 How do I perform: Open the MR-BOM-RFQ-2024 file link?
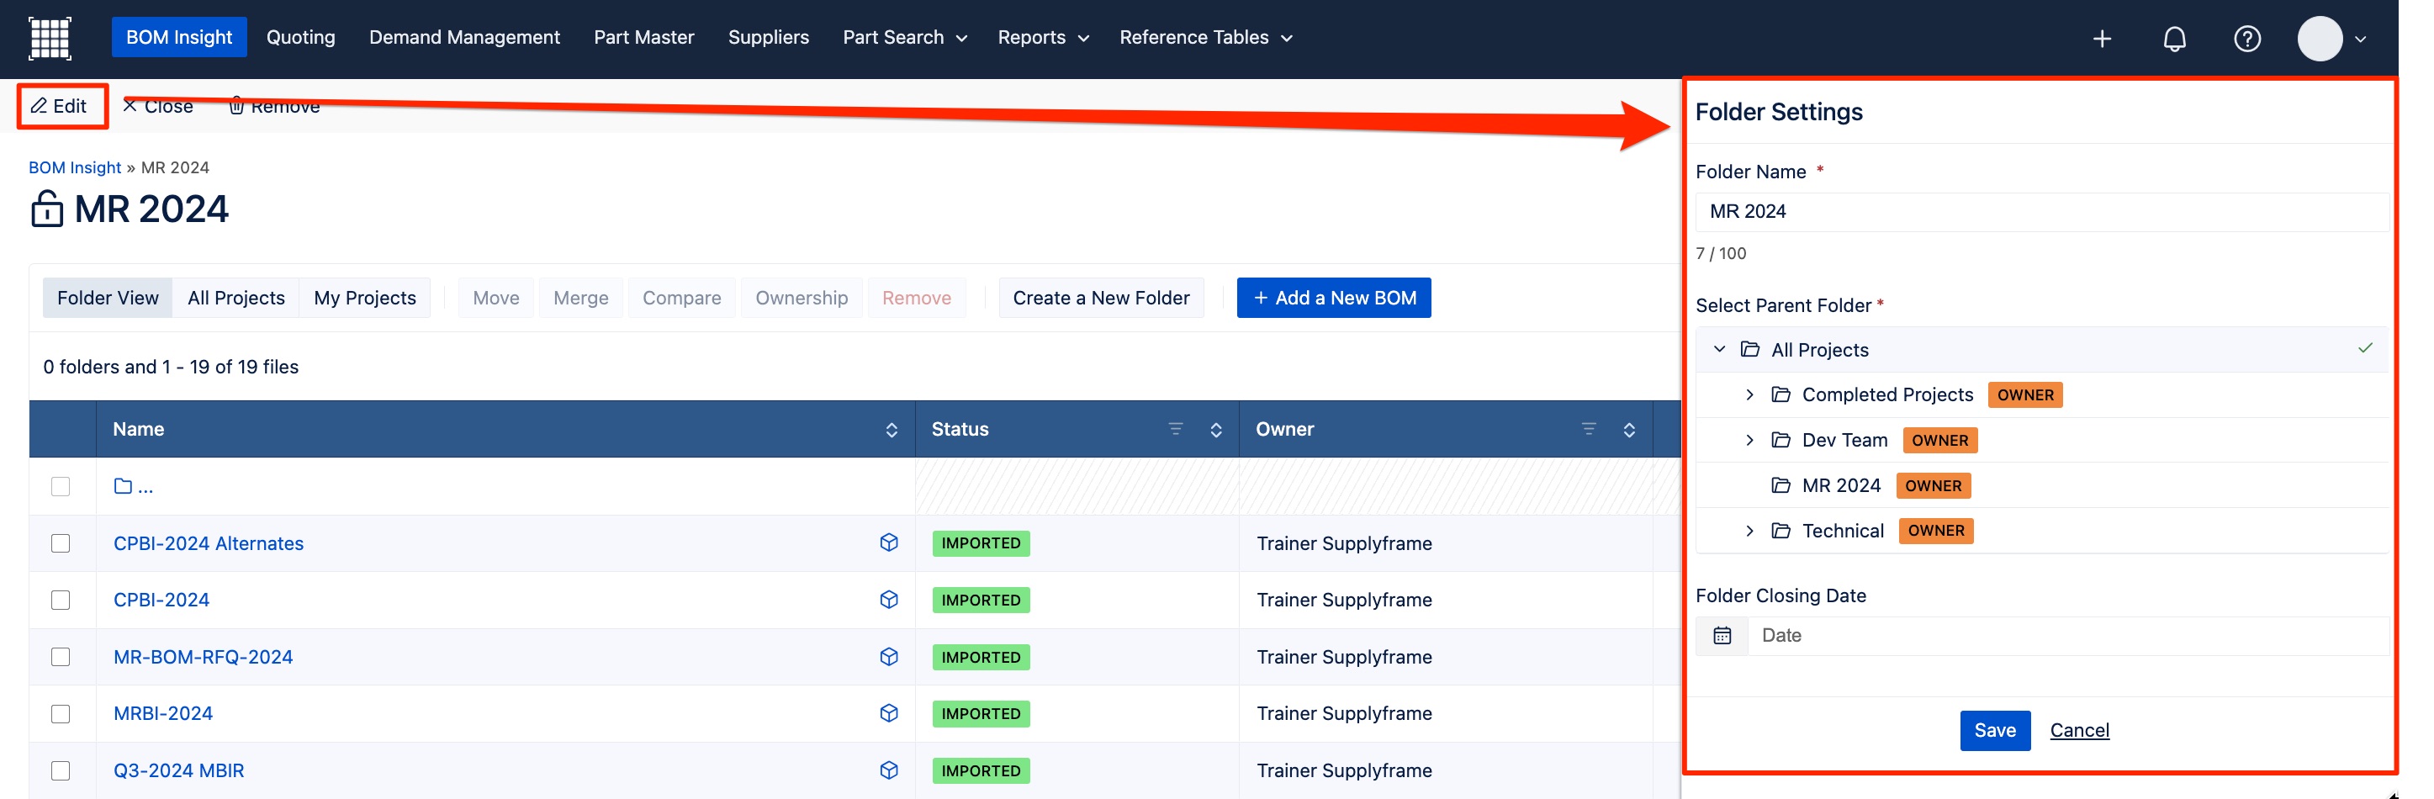(x=204, y=658)
